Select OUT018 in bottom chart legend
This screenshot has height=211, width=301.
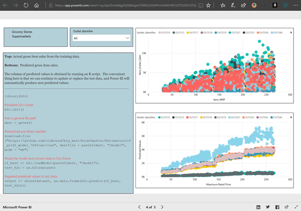click(206, 117)
